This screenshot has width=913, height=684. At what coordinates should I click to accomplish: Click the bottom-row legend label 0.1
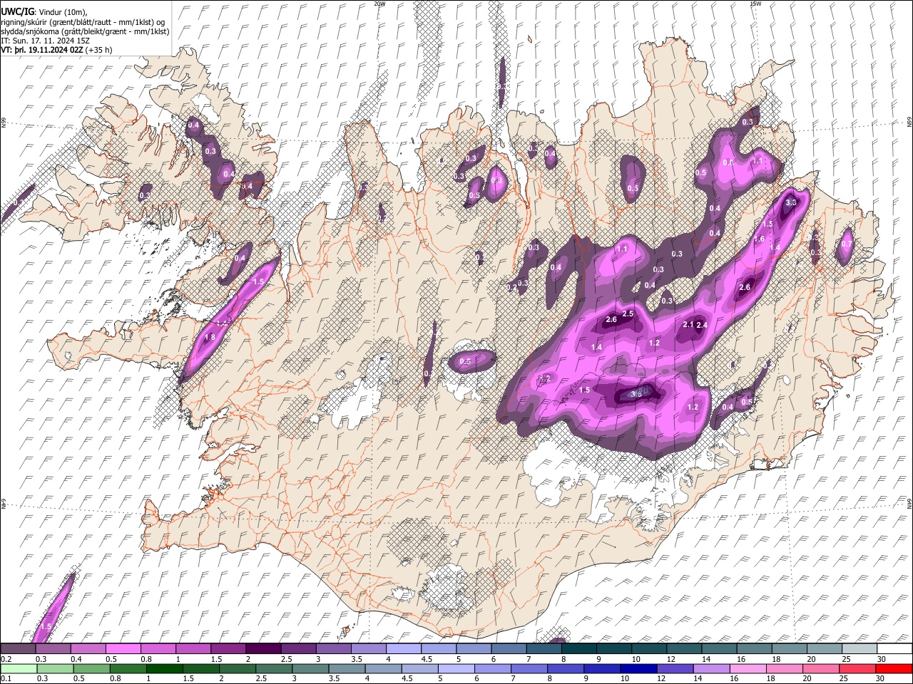tap(5, 679)
